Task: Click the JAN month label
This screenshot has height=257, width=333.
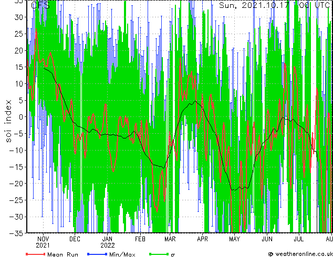Action: [x=107, y=239]
